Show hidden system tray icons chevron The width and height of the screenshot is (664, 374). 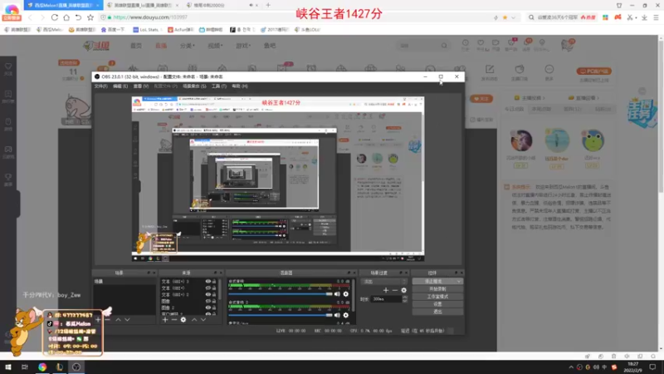(571, 367)
